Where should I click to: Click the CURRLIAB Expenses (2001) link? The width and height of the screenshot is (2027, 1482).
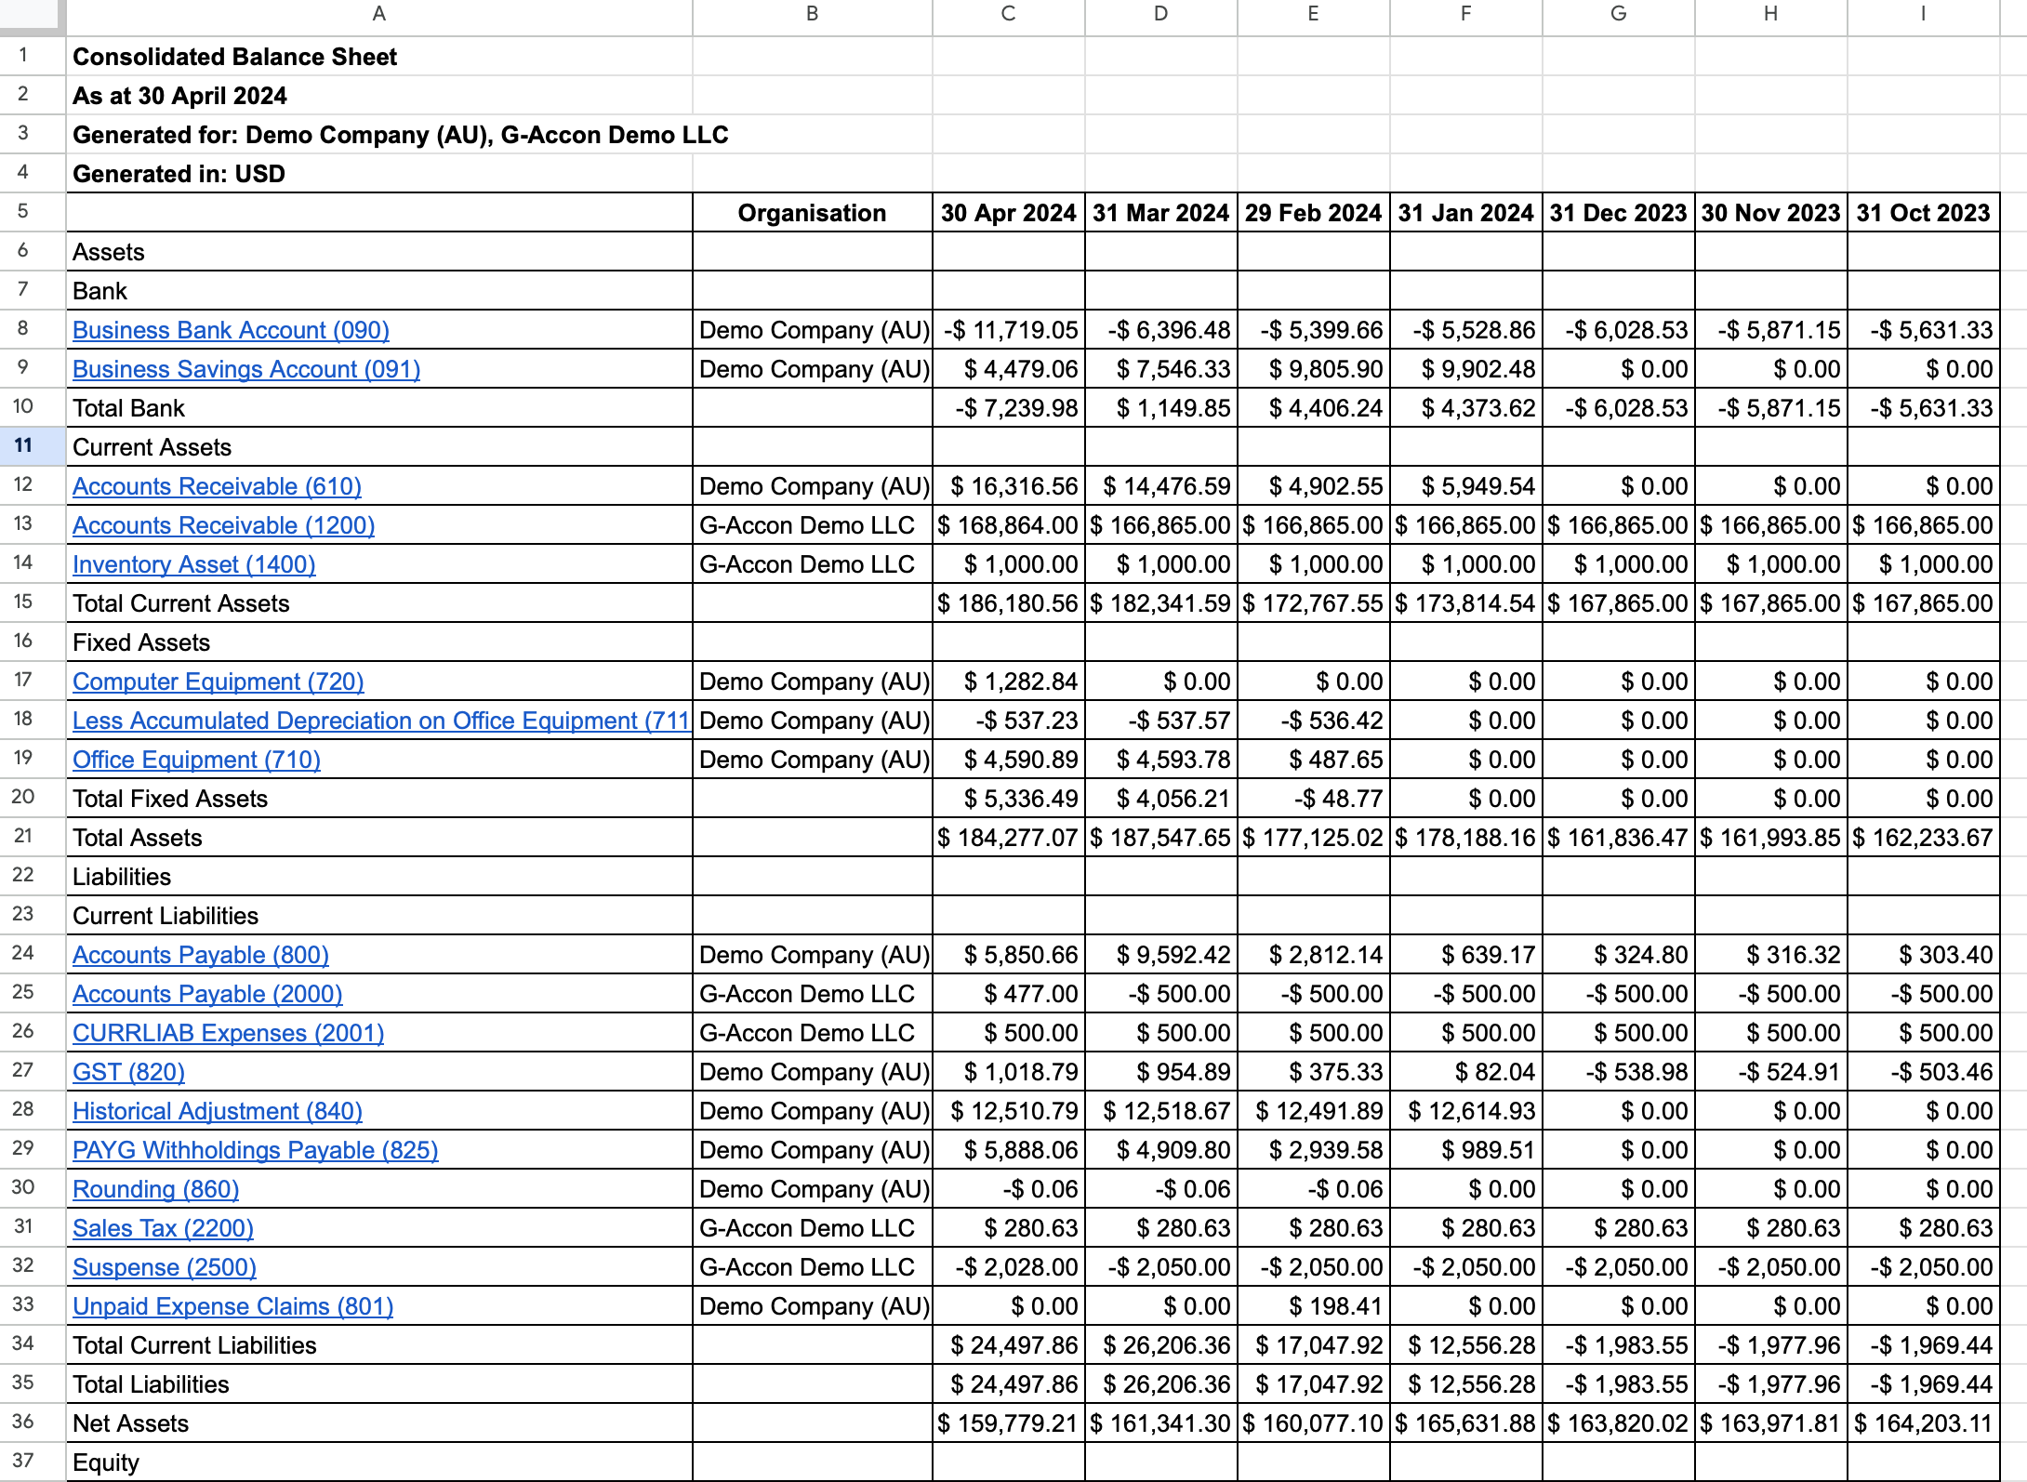228,1033
